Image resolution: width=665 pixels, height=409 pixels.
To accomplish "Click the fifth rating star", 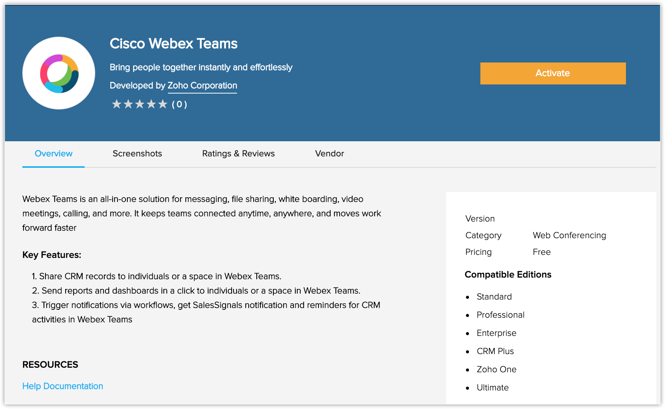I will (163, 104).
